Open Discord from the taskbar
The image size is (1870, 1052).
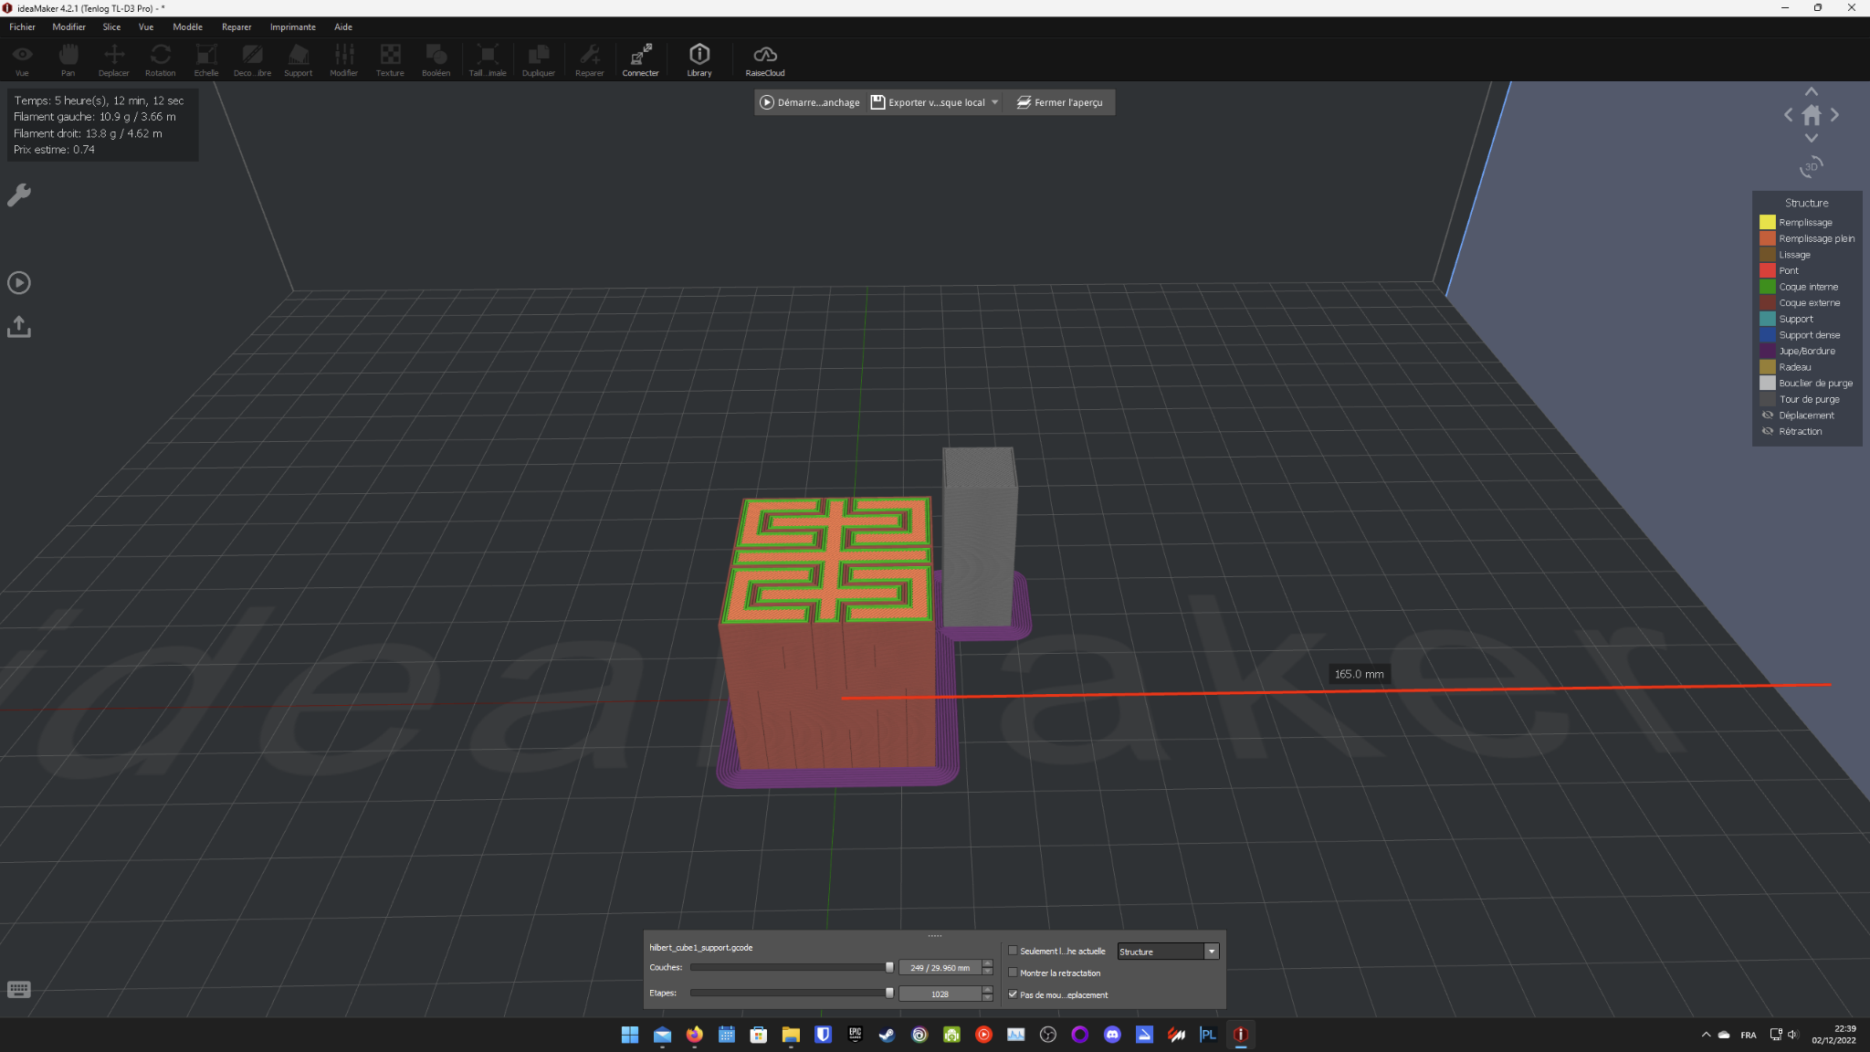1112,1035
